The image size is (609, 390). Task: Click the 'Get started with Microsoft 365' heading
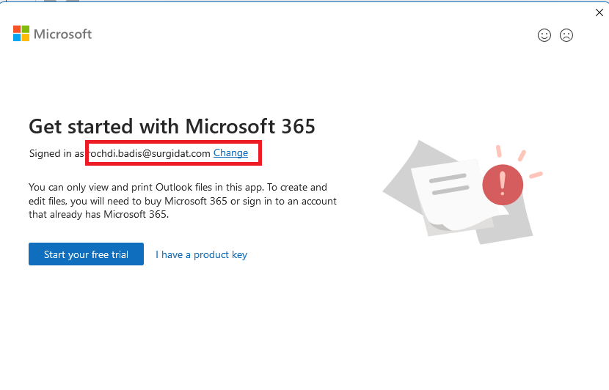point(172,126)
